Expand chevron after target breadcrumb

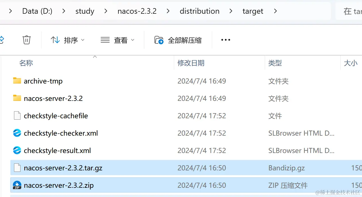tap(275, 11)
